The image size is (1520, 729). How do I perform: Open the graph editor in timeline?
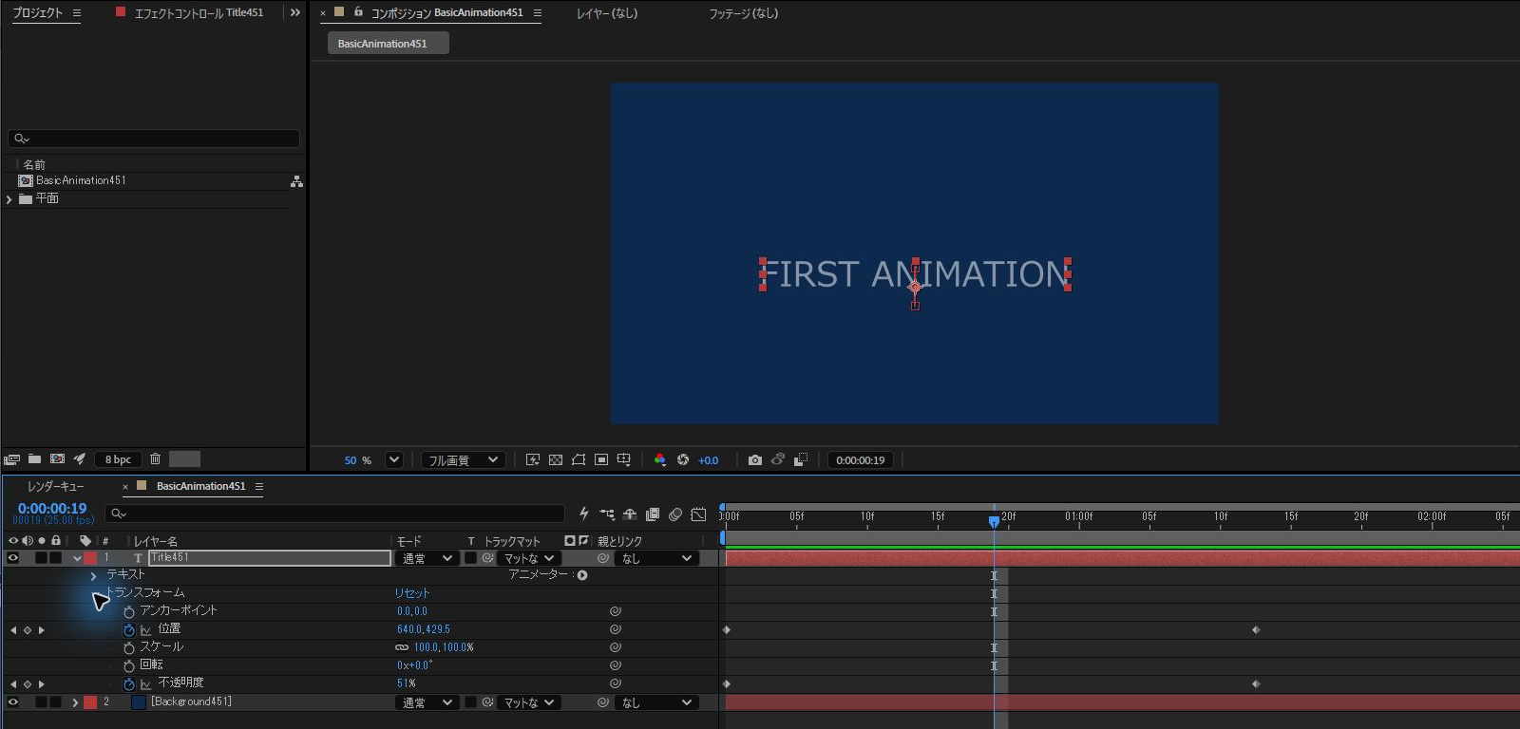point(698,514)
